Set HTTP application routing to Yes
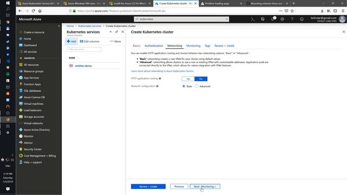Image resolution: width=347 pixels, height=195 pixels. click(188, 79)
